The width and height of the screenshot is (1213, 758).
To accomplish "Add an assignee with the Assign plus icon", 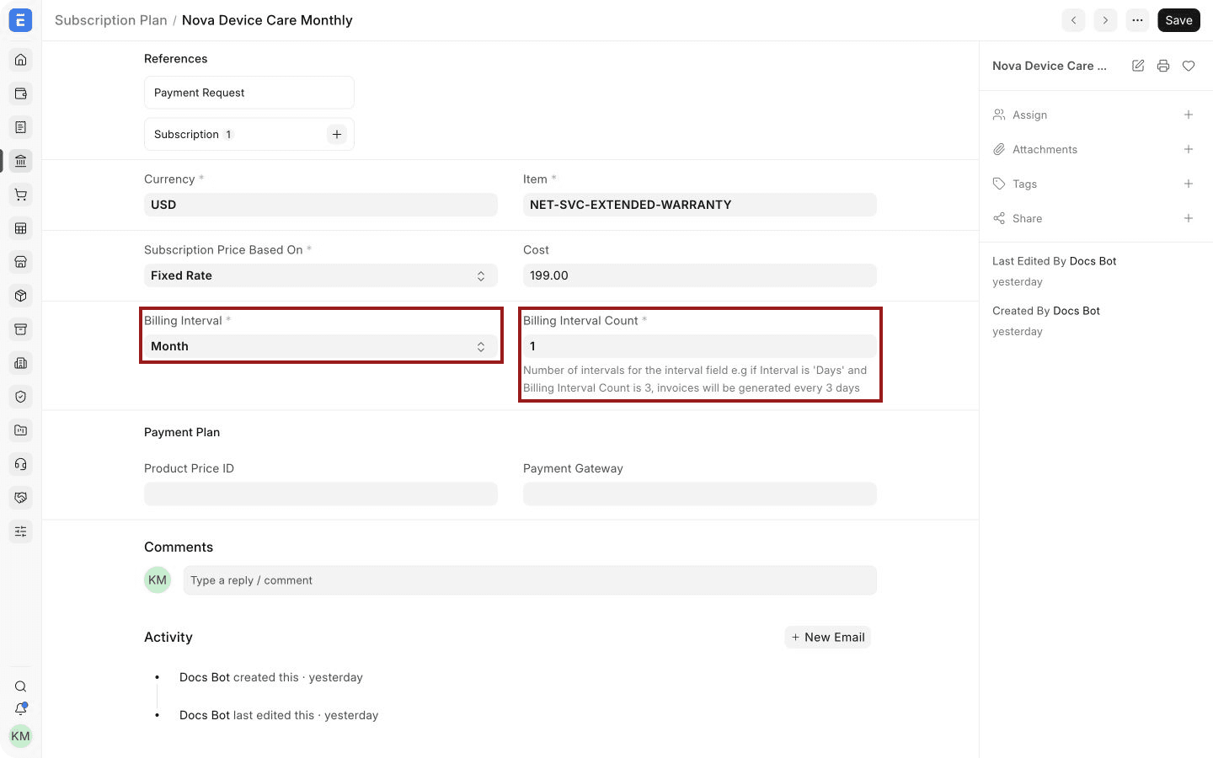I will click(x=1189, y=115).
